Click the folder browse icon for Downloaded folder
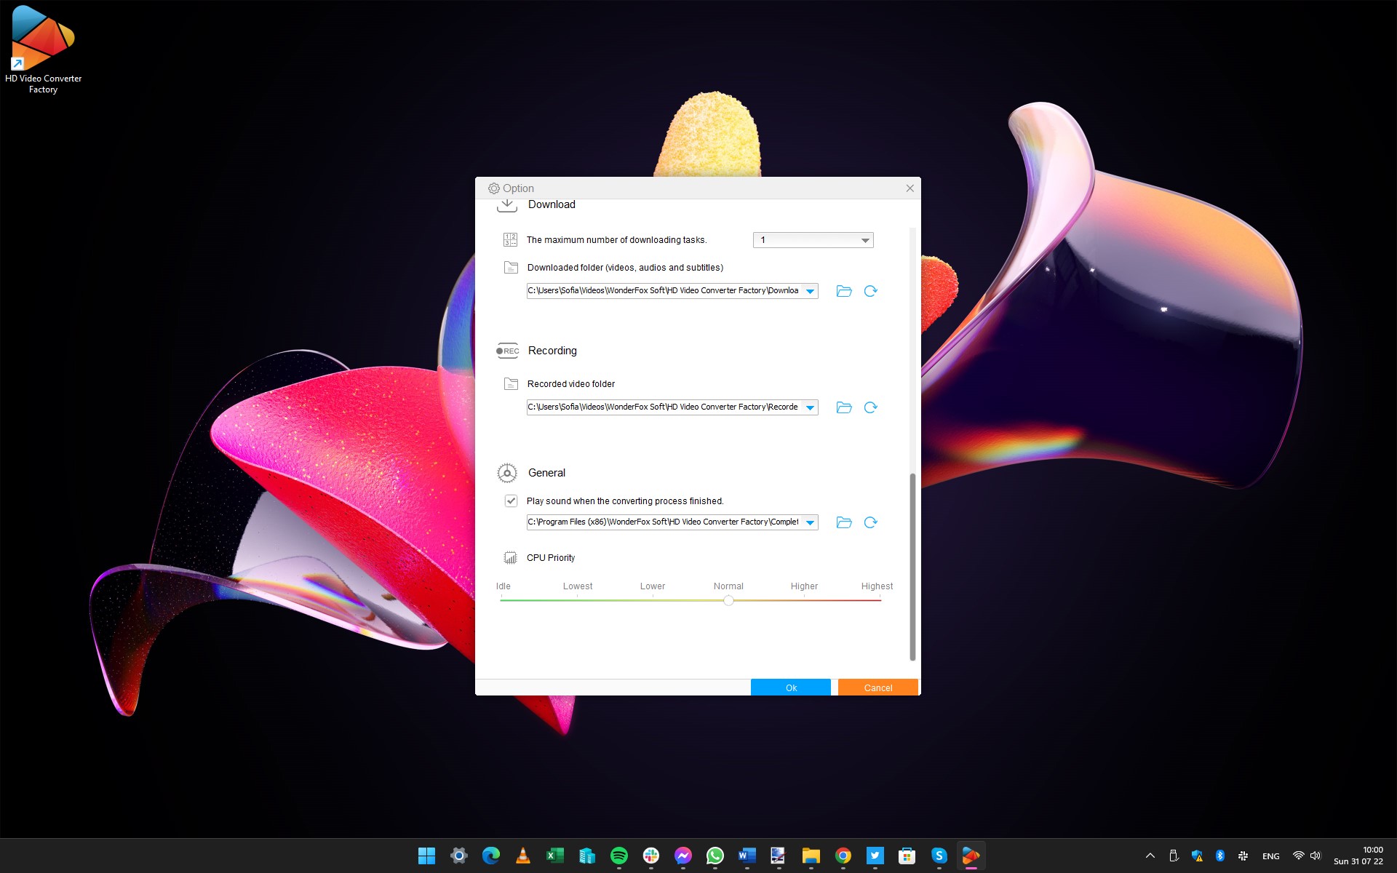 (x=844, y=291)
